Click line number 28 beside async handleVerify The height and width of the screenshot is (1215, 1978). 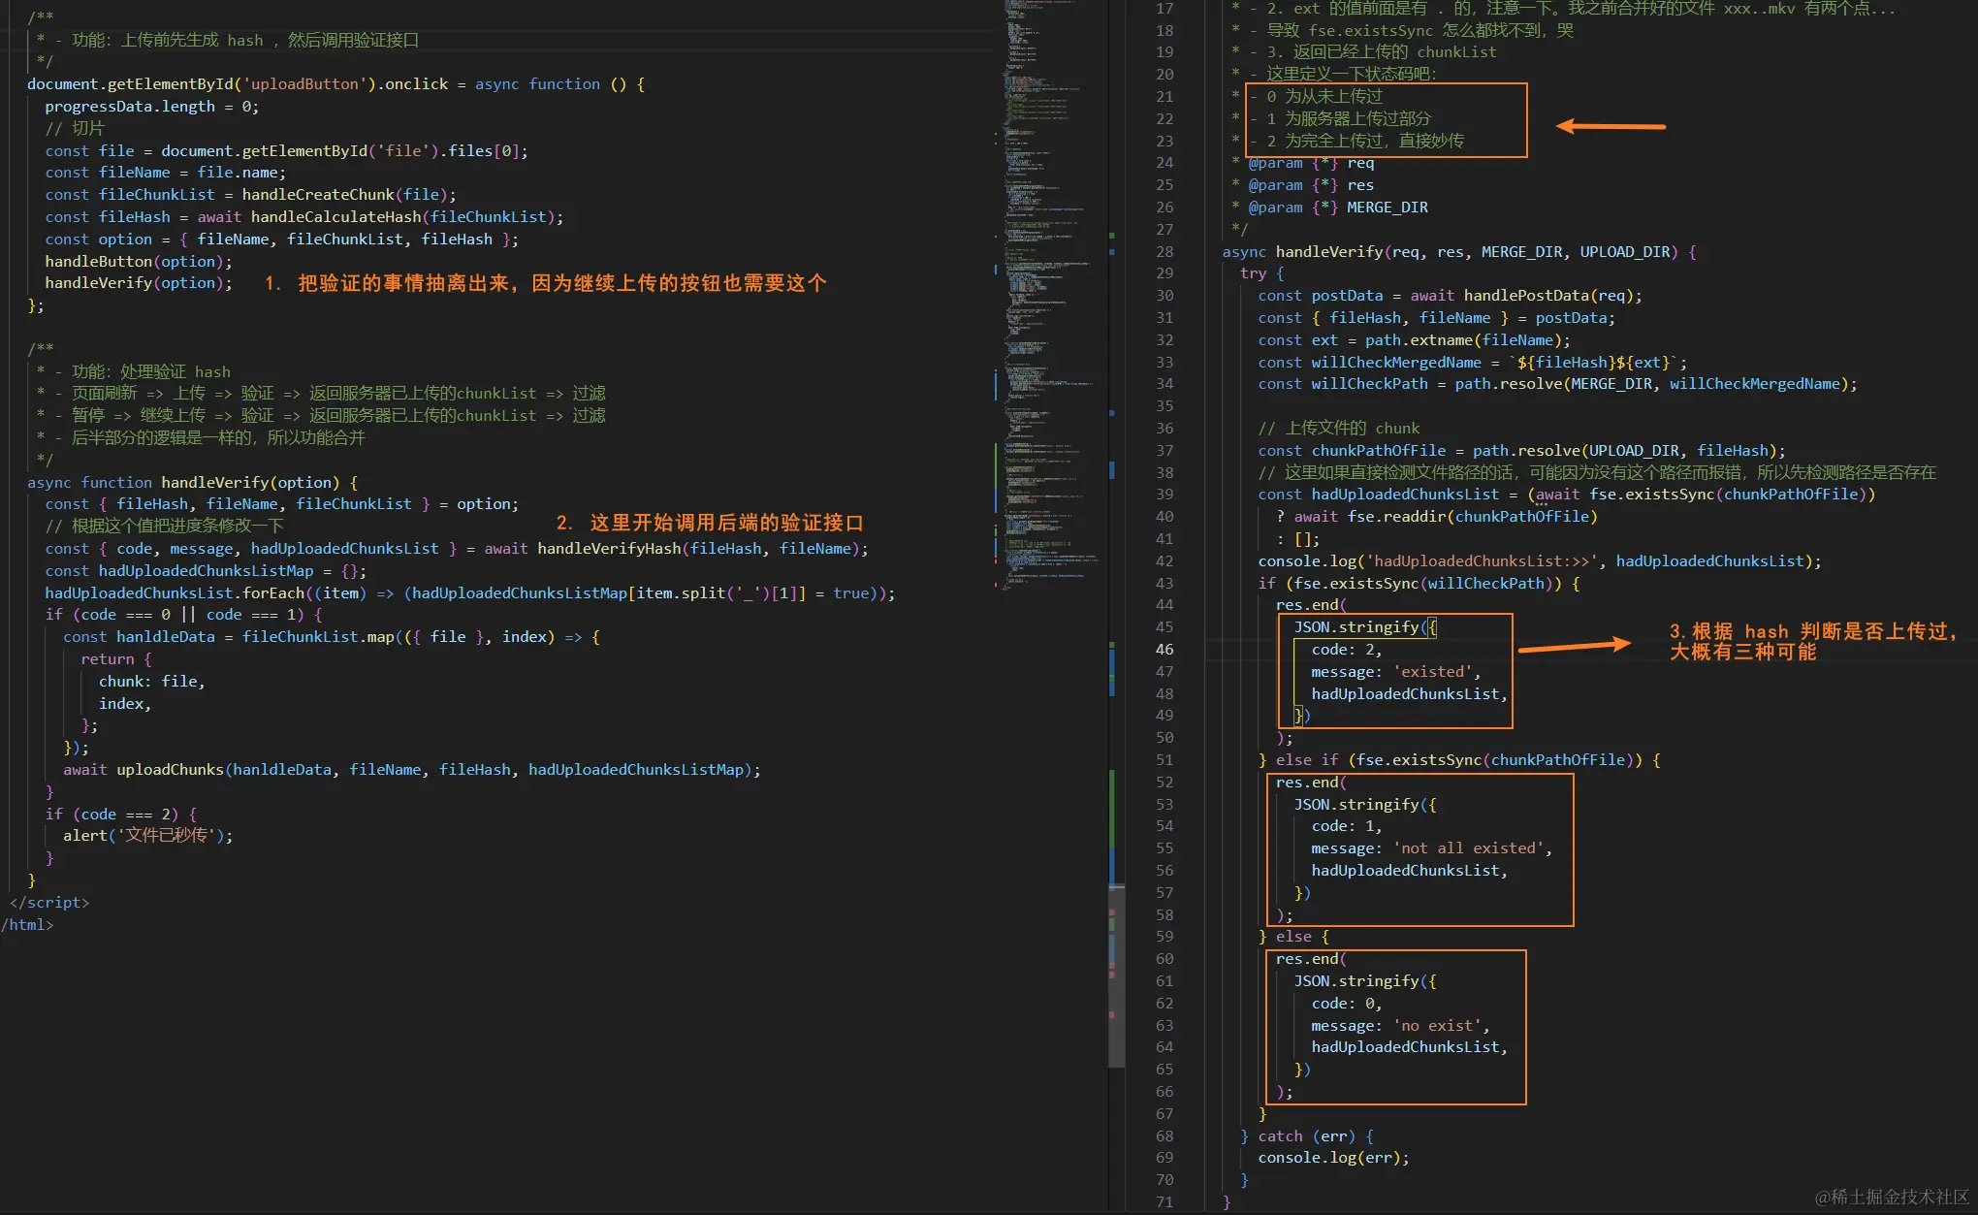tap(1164, 252)
